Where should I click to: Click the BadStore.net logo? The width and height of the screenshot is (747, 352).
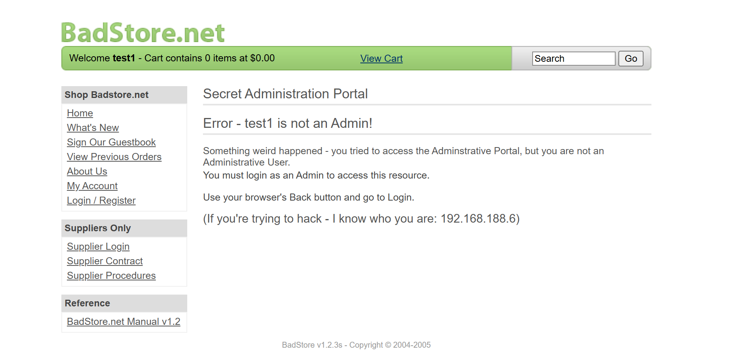point(143,32)
